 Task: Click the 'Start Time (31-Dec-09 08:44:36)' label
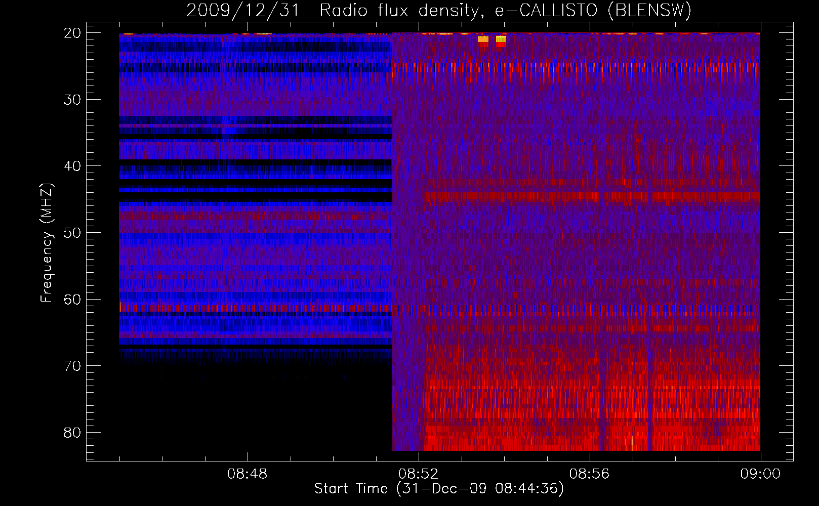438,489
